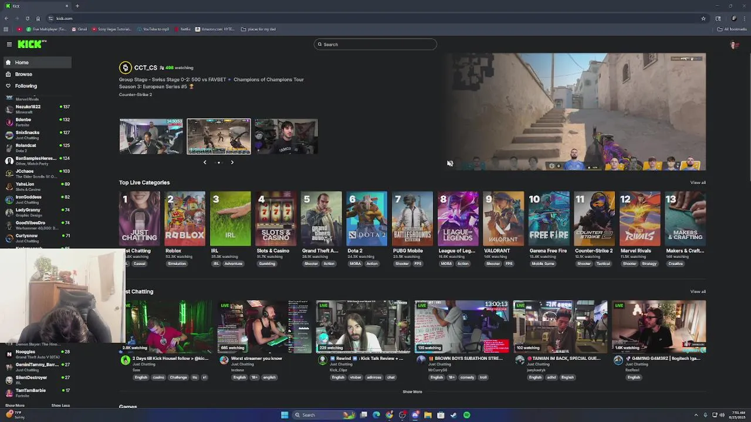
Task: Select Following in the sidebar
Action: [36, 86]
